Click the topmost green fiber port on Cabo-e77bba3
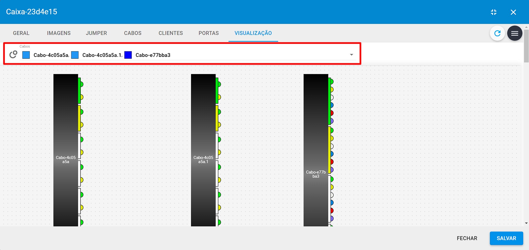Image resolution: width=529 pixels, height=250 pixels. (332, 82)
